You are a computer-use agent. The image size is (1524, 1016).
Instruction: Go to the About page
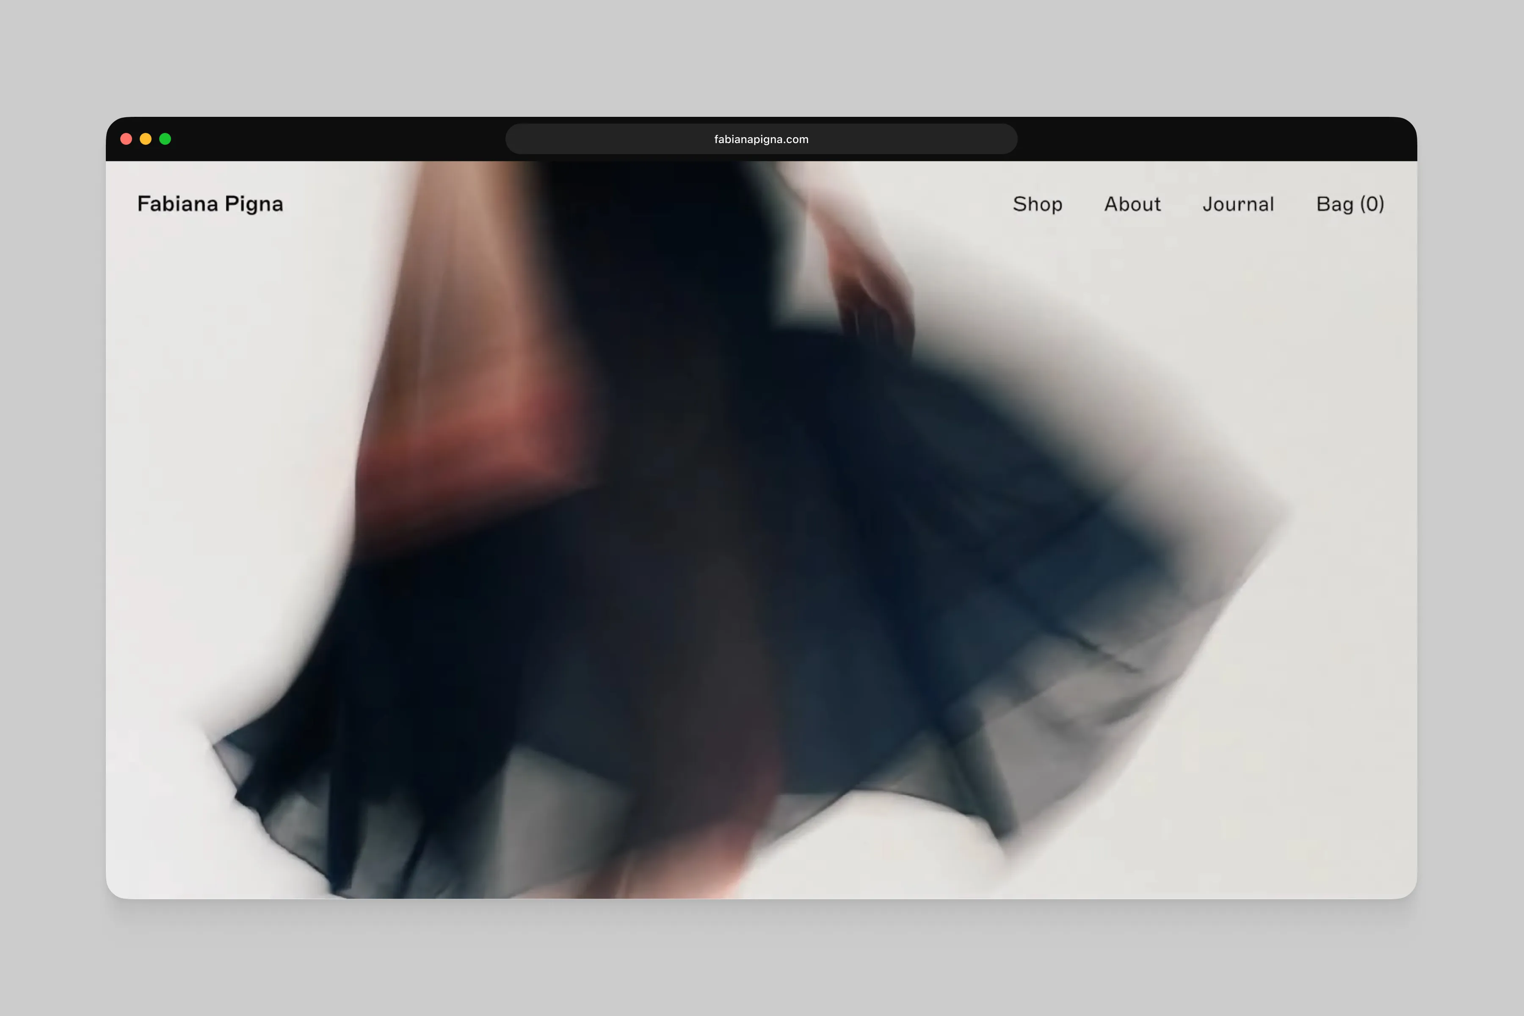click(1132, 204)
